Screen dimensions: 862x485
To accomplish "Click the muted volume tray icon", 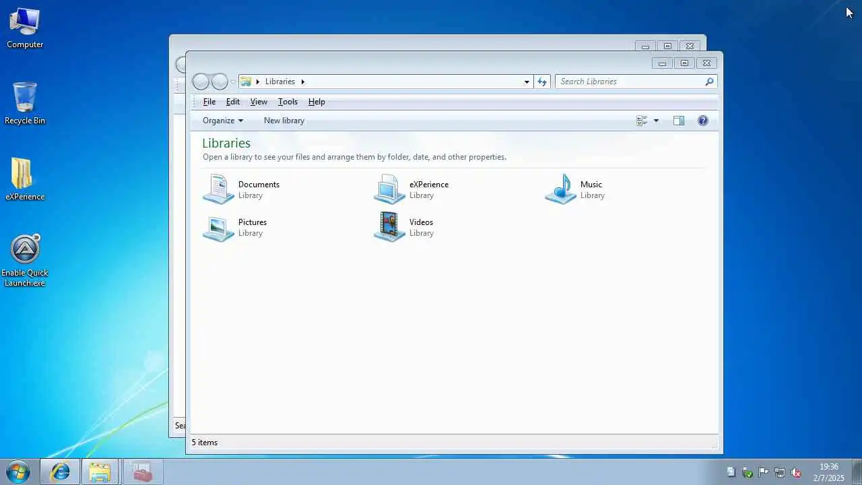I will click(796, 472).
